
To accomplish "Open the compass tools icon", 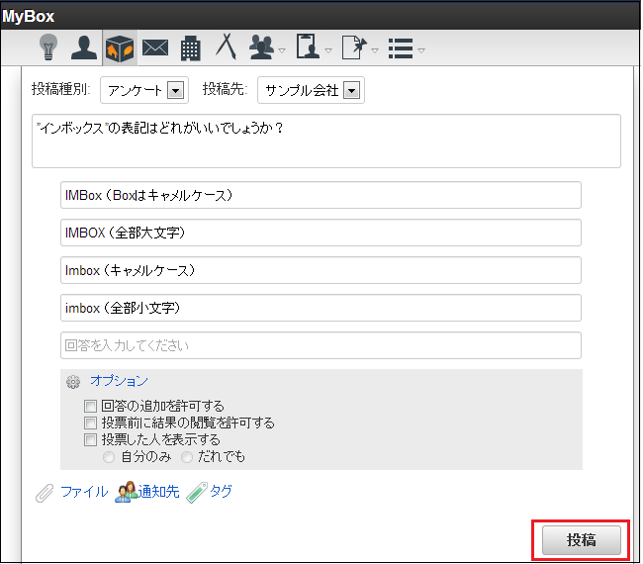I will 226,47.
